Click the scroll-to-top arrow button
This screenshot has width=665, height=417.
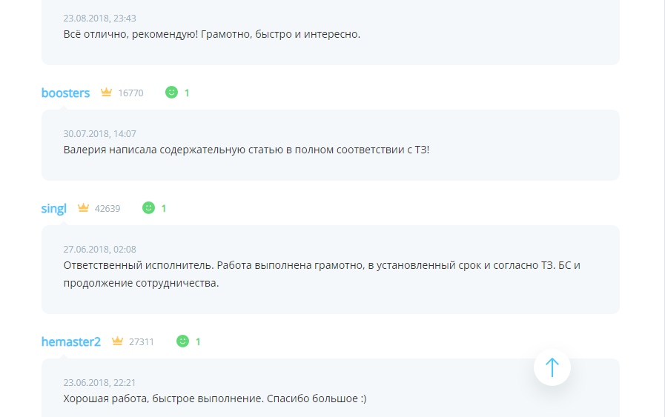[552, 367]
